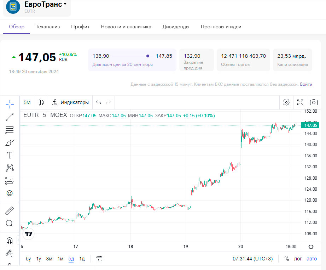
Task: Click the price range slider dot
Action: 148,56
